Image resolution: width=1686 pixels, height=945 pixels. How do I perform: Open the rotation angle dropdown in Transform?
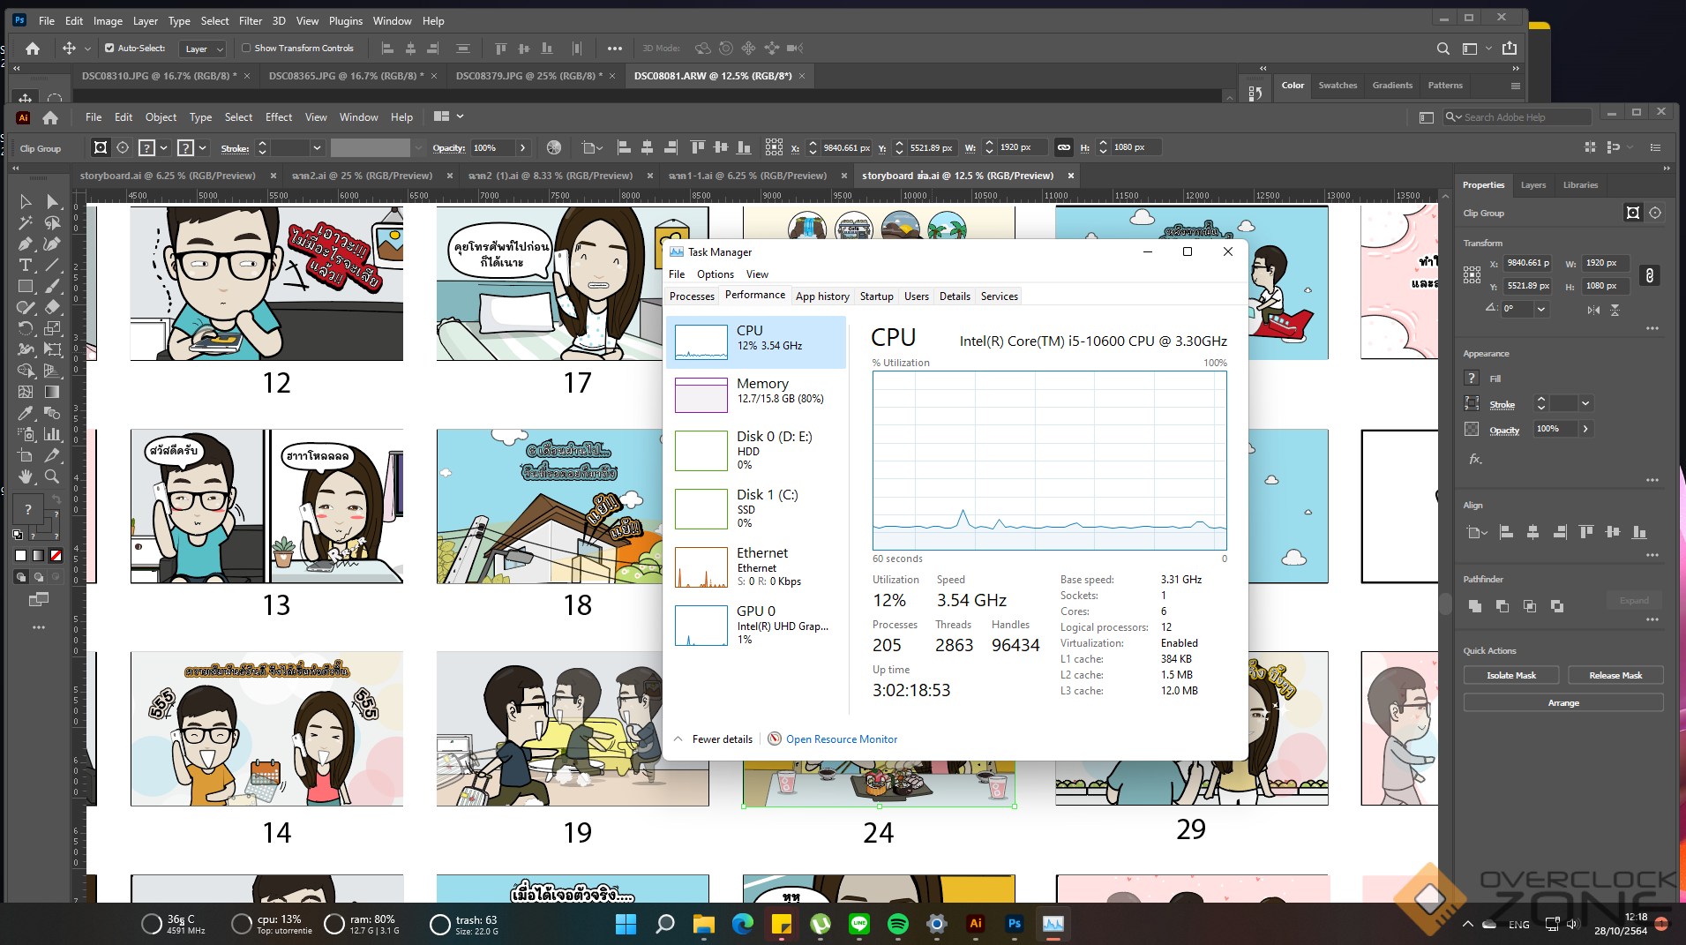click(x=1540, y=309)
